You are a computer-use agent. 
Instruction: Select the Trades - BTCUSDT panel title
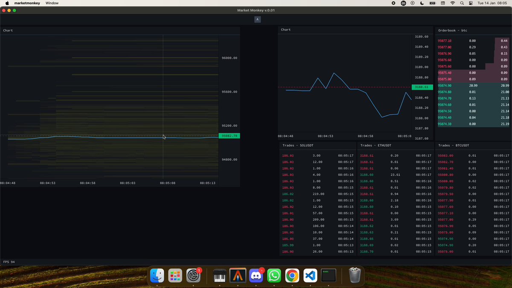[454, 145]
